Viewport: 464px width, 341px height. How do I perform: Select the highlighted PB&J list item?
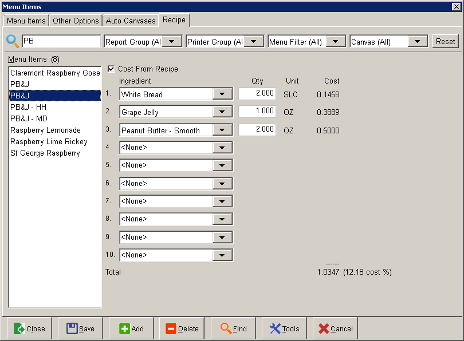pos(55,96)
